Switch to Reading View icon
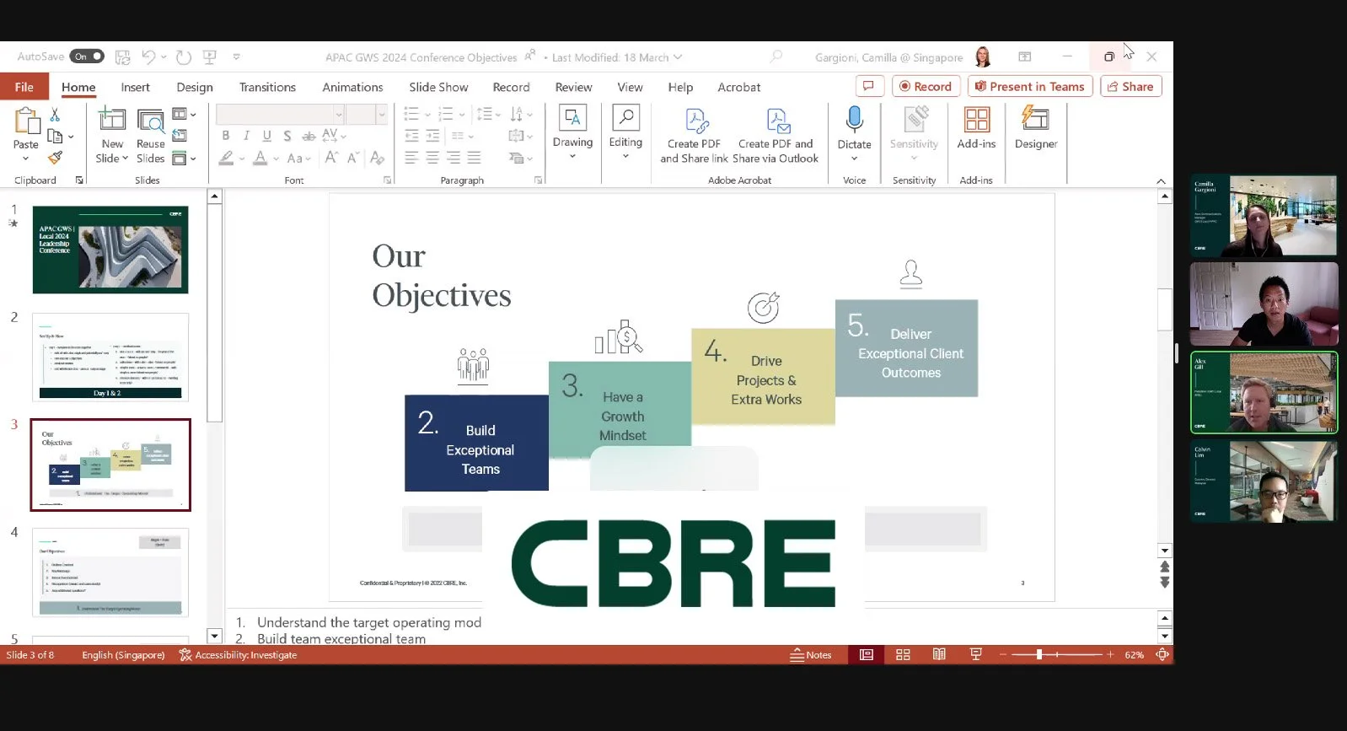The width and height of the screenshot is (1347, 731). click(939, 654)
